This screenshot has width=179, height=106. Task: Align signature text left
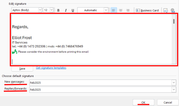tap(114, 10)
